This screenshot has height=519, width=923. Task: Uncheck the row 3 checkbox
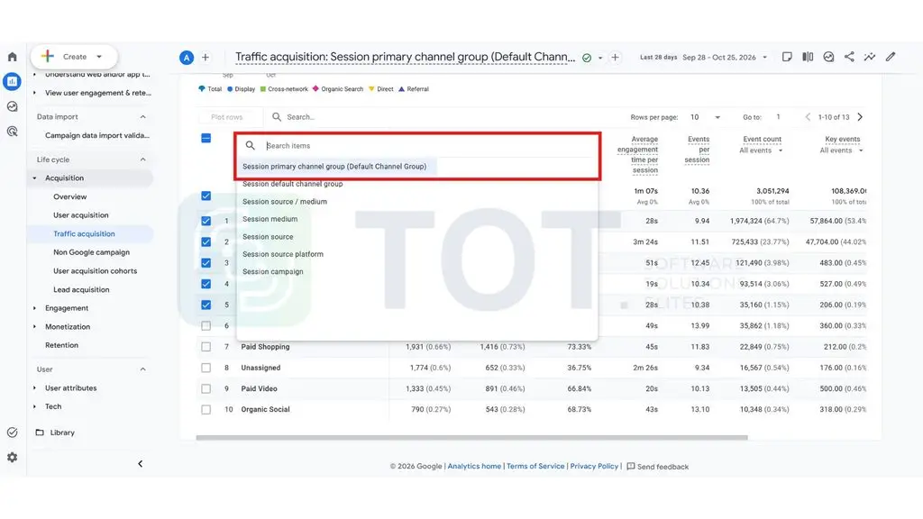tap(206, 263)
